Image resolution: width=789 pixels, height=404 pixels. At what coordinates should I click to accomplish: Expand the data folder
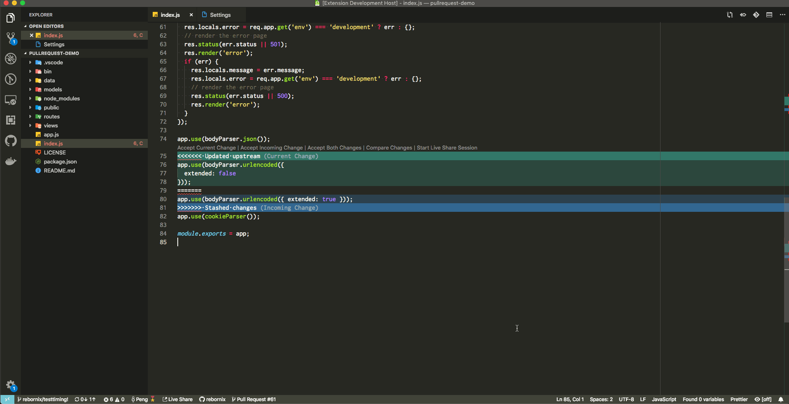[30, 80]
